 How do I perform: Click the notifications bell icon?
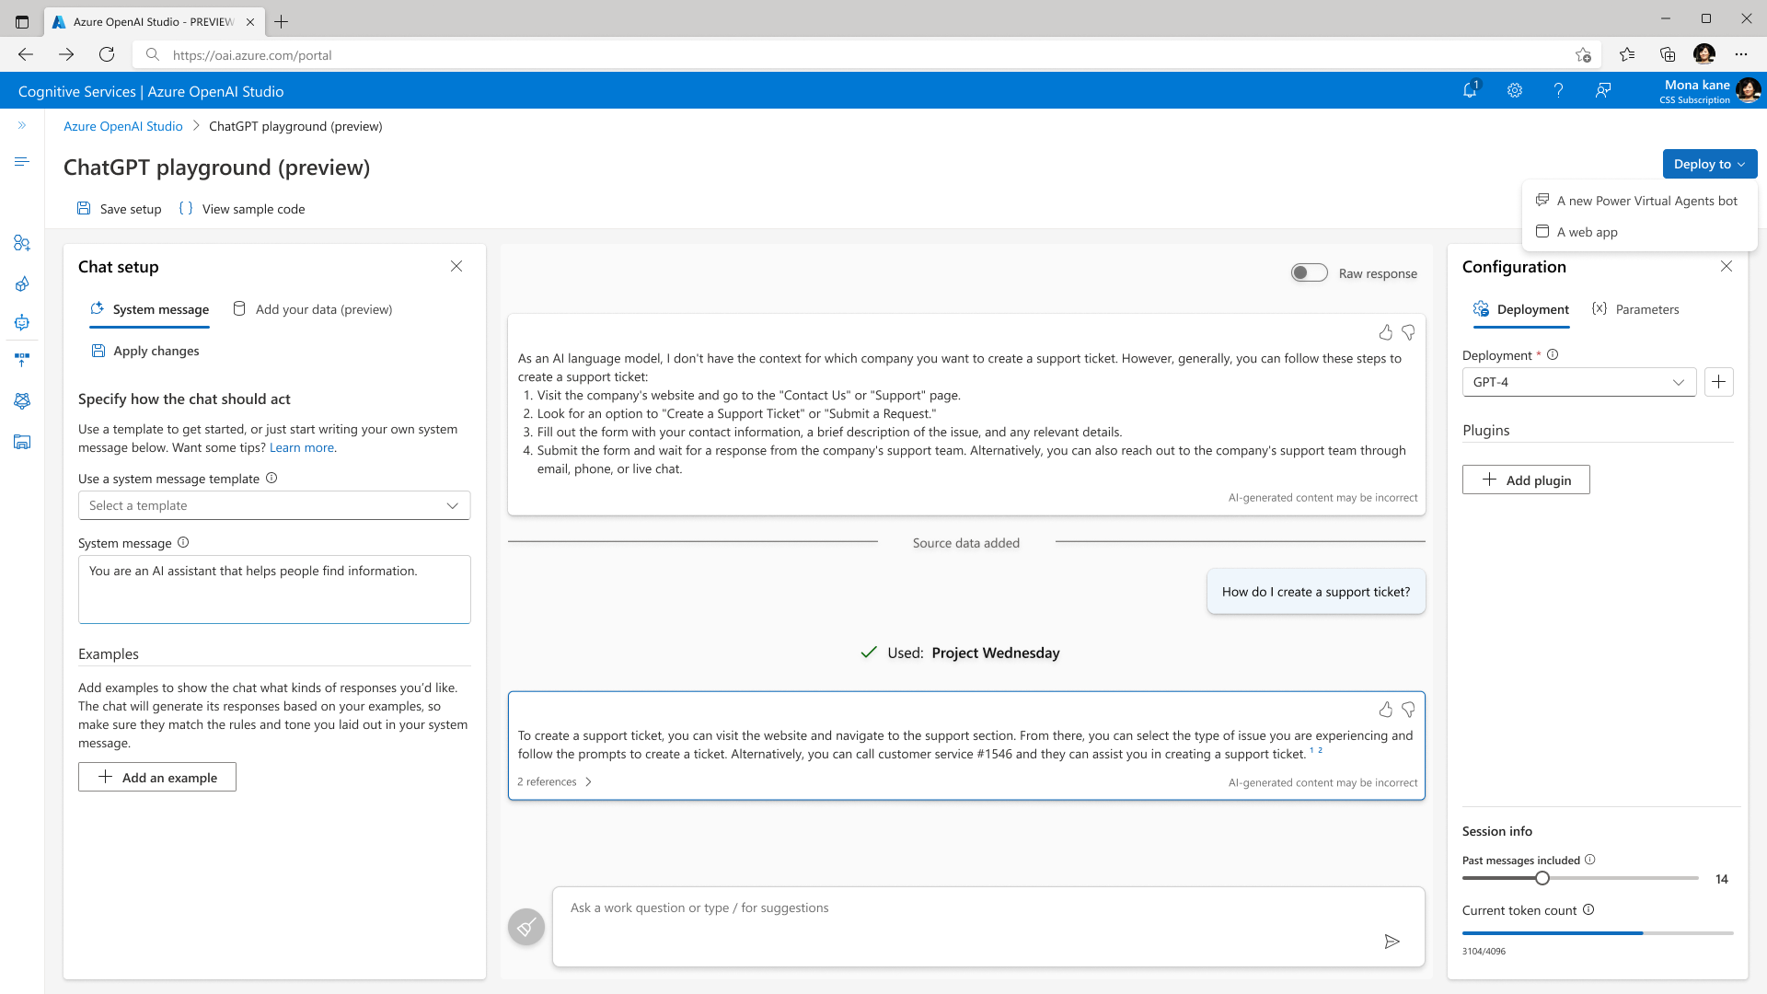click(1470, 90)
